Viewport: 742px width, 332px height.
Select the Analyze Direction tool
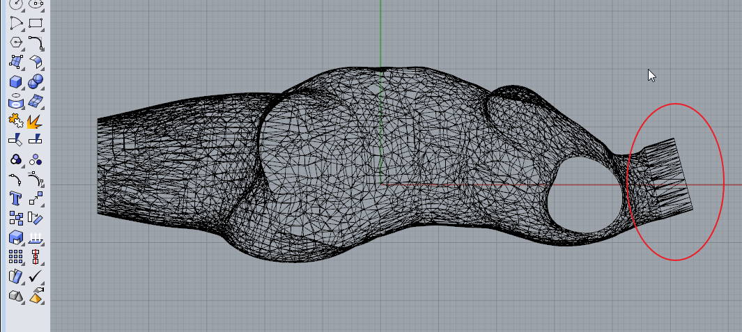click(x=16, y=276)
